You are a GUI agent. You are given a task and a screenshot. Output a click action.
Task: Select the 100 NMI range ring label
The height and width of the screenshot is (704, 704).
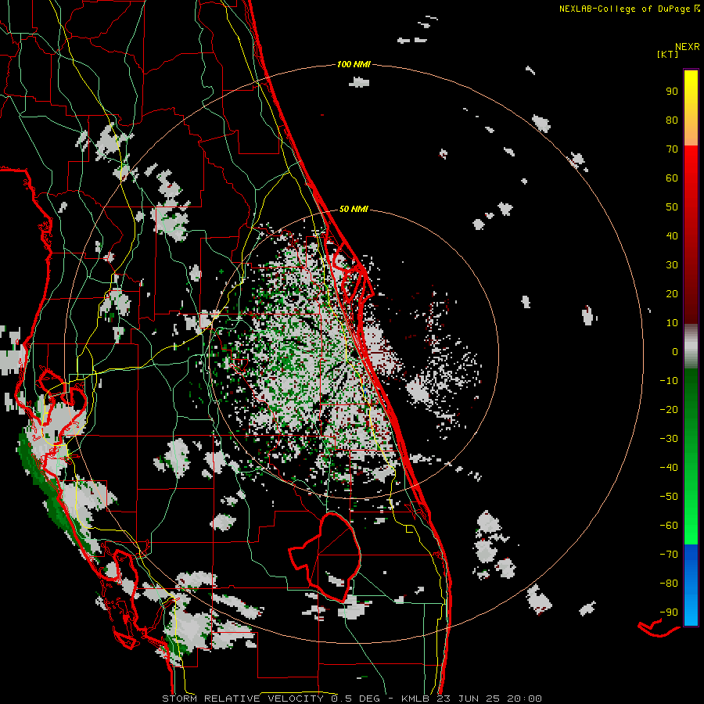[354, 65]
